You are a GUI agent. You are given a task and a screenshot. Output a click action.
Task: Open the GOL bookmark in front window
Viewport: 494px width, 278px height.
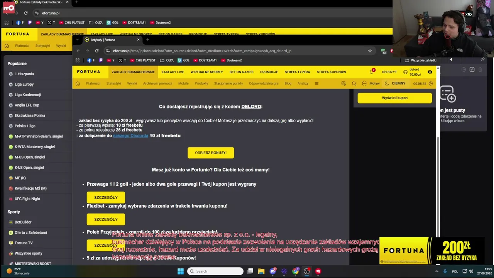183,60
